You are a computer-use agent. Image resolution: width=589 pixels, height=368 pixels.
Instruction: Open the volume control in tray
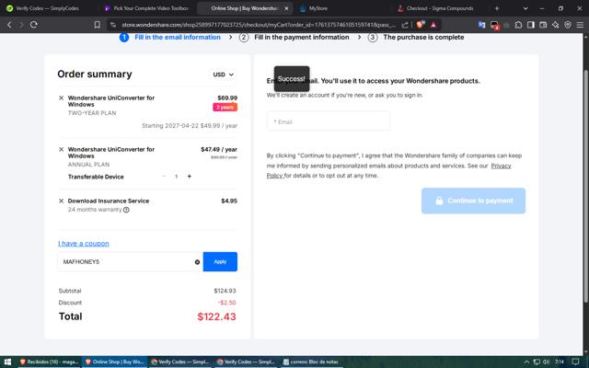tap(546, 362)
